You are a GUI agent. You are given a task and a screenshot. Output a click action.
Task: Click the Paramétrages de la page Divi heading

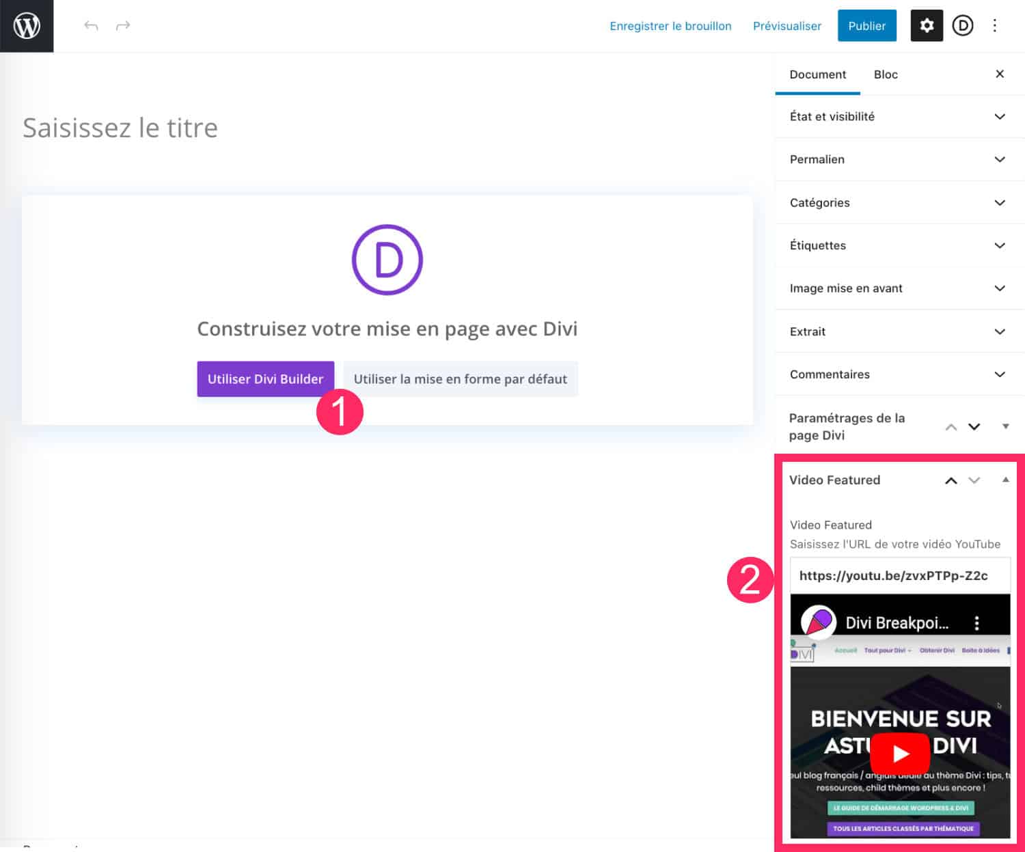847,426
